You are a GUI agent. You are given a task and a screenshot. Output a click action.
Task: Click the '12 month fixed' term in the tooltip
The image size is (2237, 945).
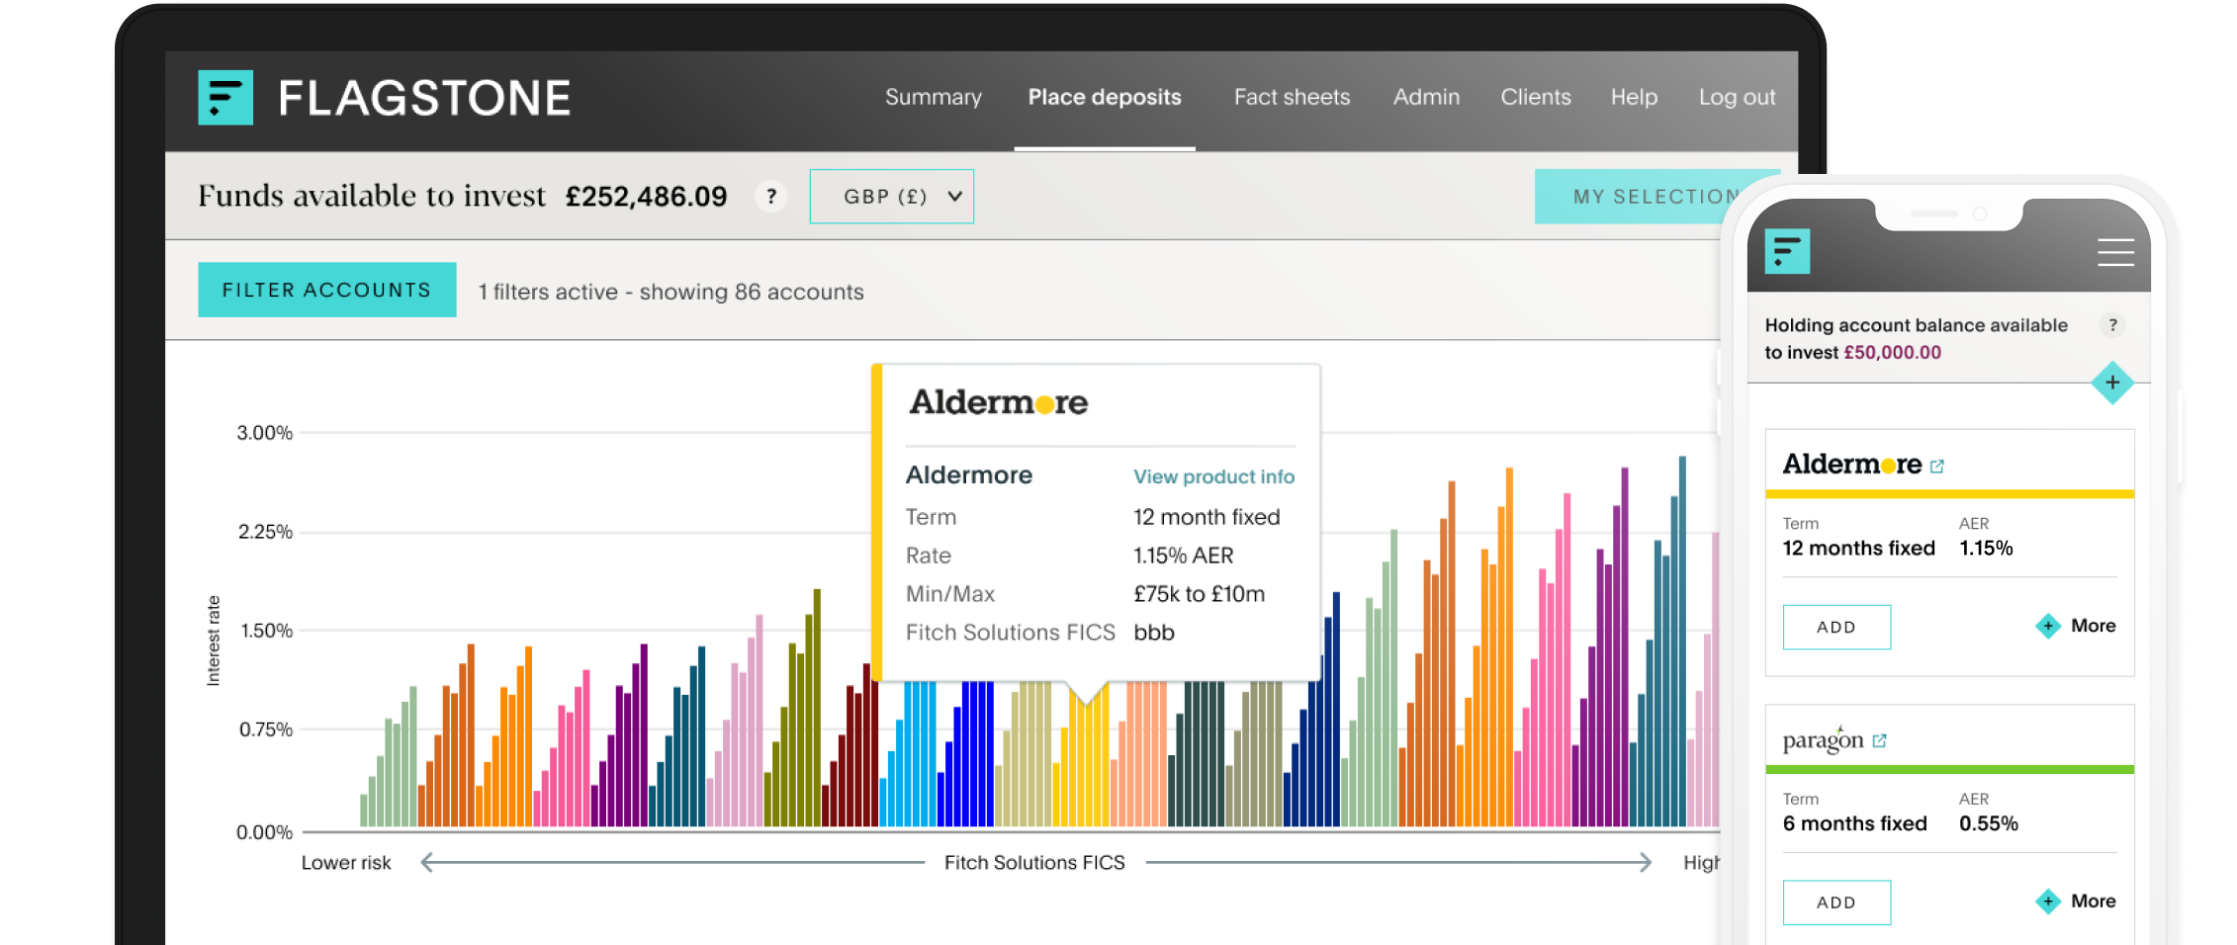(x=1207, y=517)
